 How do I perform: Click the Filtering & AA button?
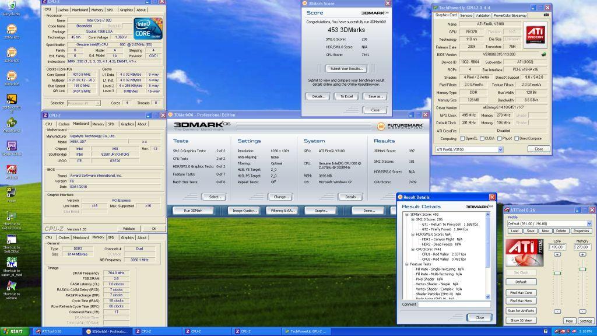pos(283,210)
